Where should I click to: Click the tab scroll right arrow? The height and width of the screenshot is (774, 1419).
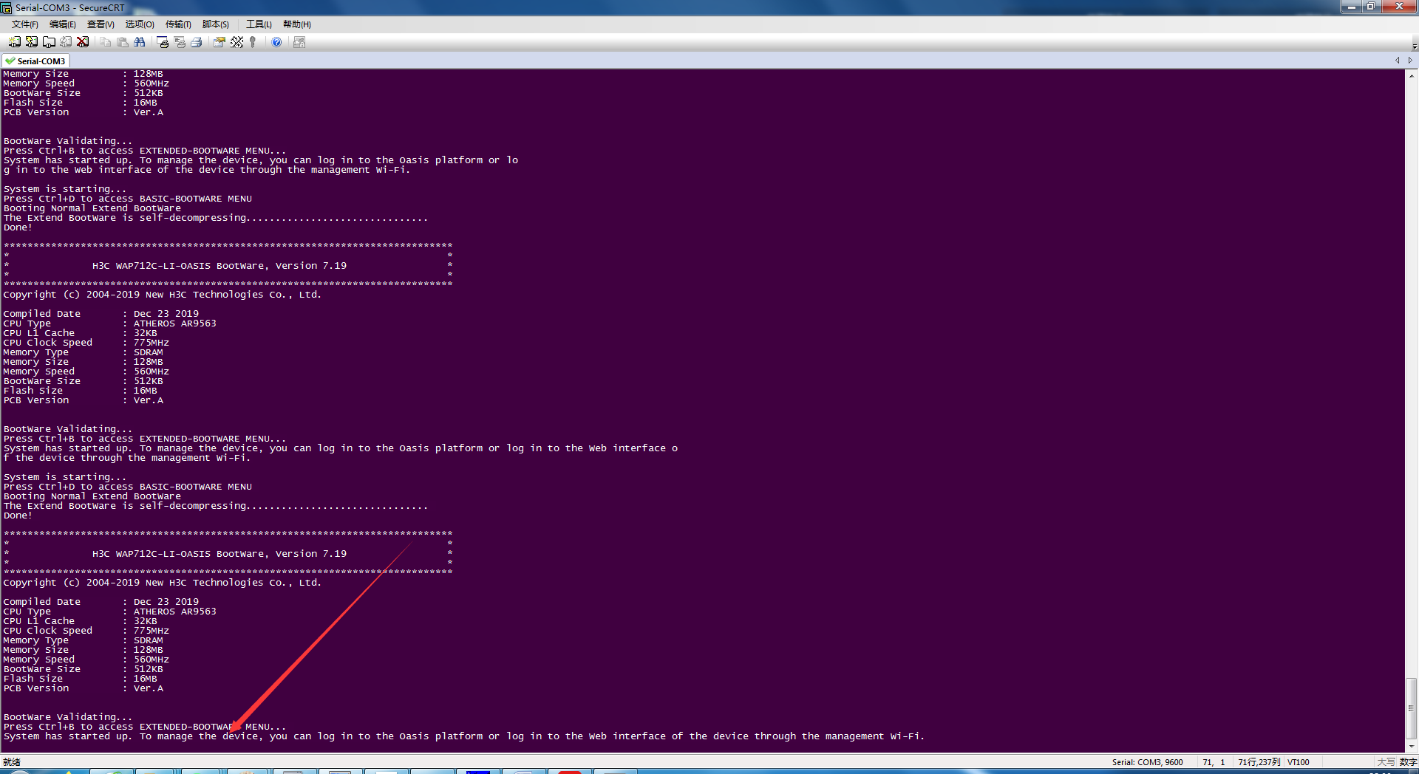pyautogui.click(x=1410, y=61)
